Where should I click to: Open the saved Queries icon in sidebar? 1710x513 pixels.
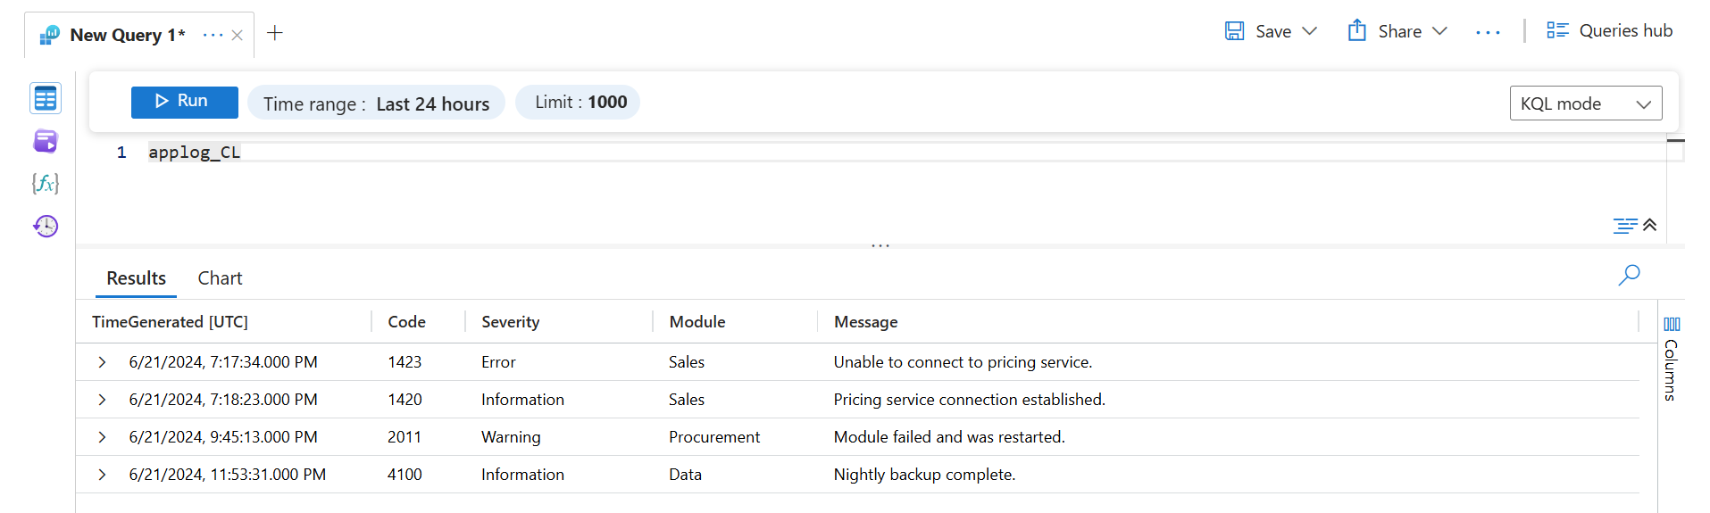[x=46, y=141]
